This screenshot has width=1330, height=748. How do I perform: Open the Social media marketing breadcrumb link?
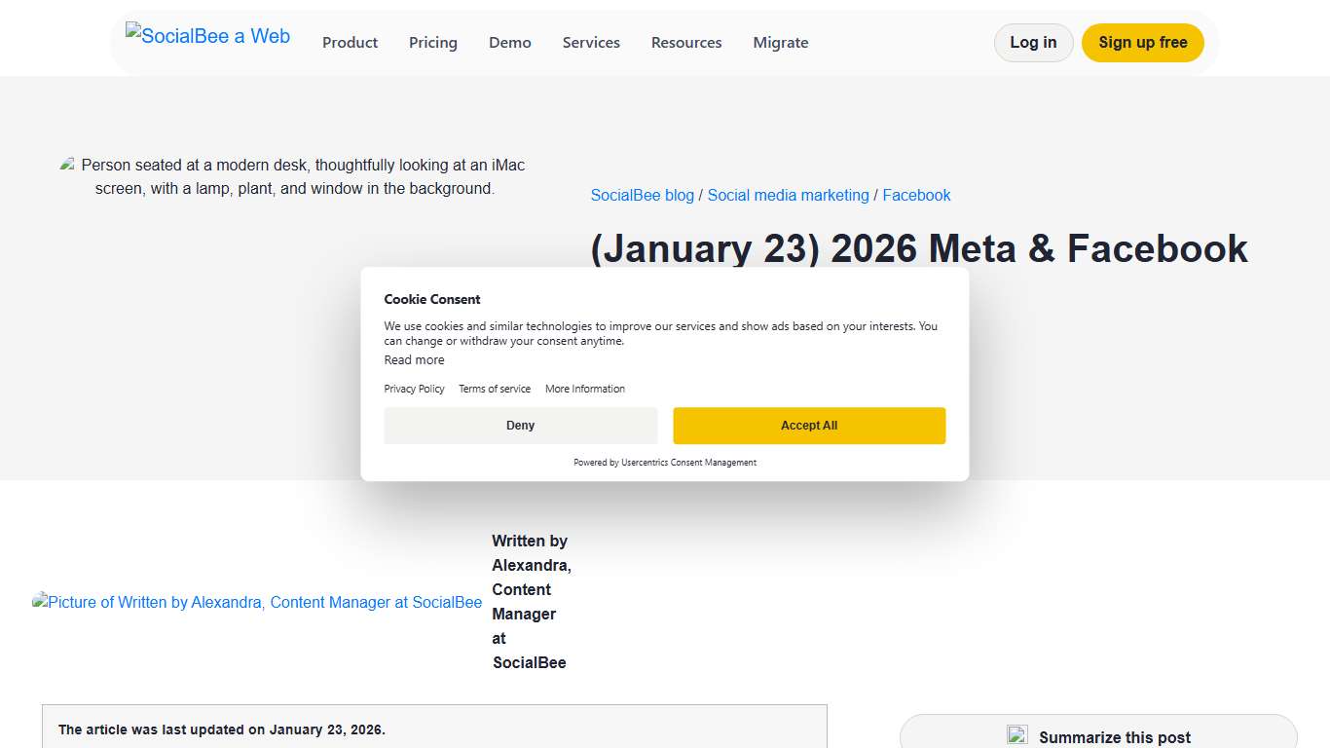788,195
